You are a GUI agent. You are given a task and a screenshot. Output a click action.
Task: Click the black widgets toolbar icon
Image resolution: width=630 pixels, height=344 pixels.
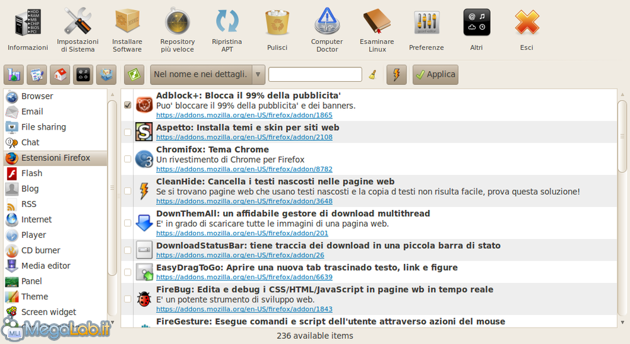pos(83,75)
